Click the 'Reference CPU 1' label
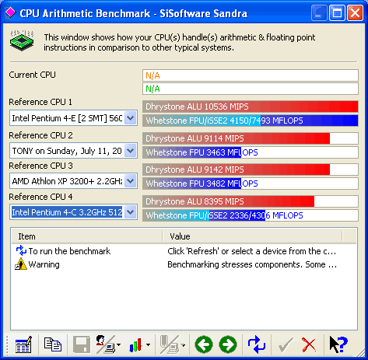The width and height of the screenshot is (368, 360). point(40,102)
